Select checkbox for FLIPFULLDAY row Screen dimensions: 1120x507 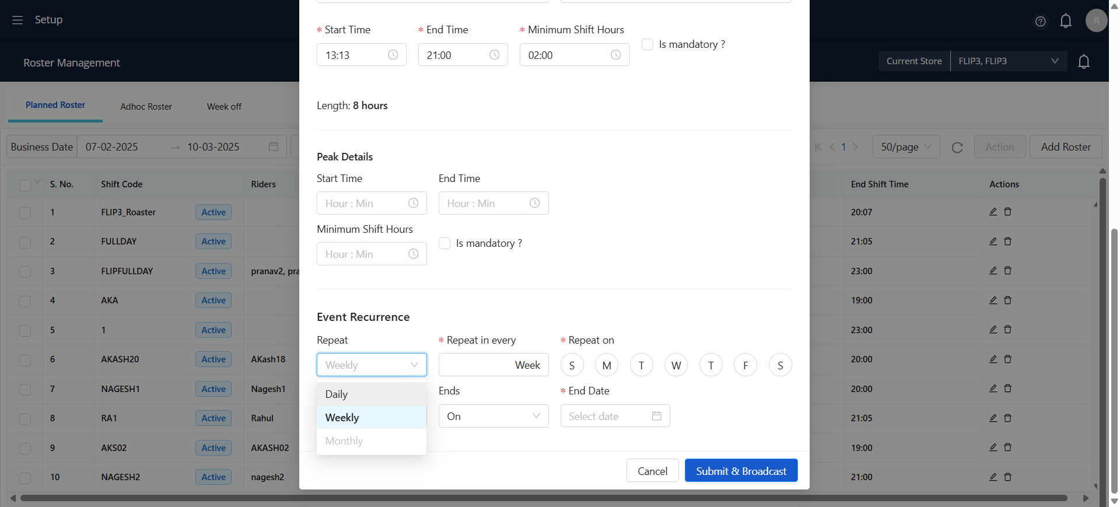click(25, 272)
